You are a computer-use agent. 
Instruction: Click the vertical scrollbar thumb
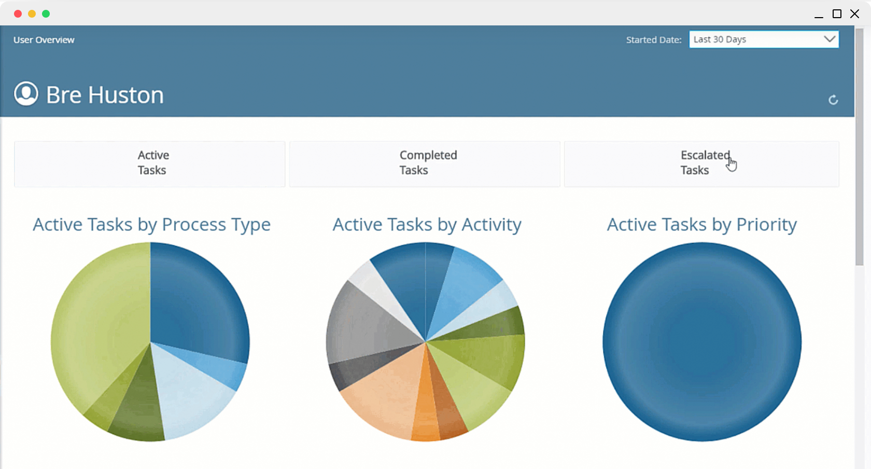click(x=860, y=147)
